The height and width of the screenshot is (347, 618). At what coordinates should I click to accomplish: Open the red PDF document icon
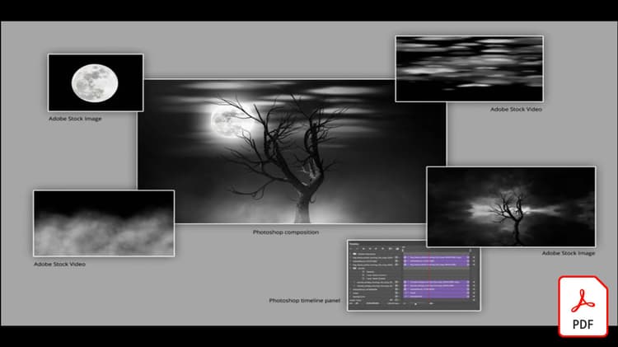pos(583,307)
